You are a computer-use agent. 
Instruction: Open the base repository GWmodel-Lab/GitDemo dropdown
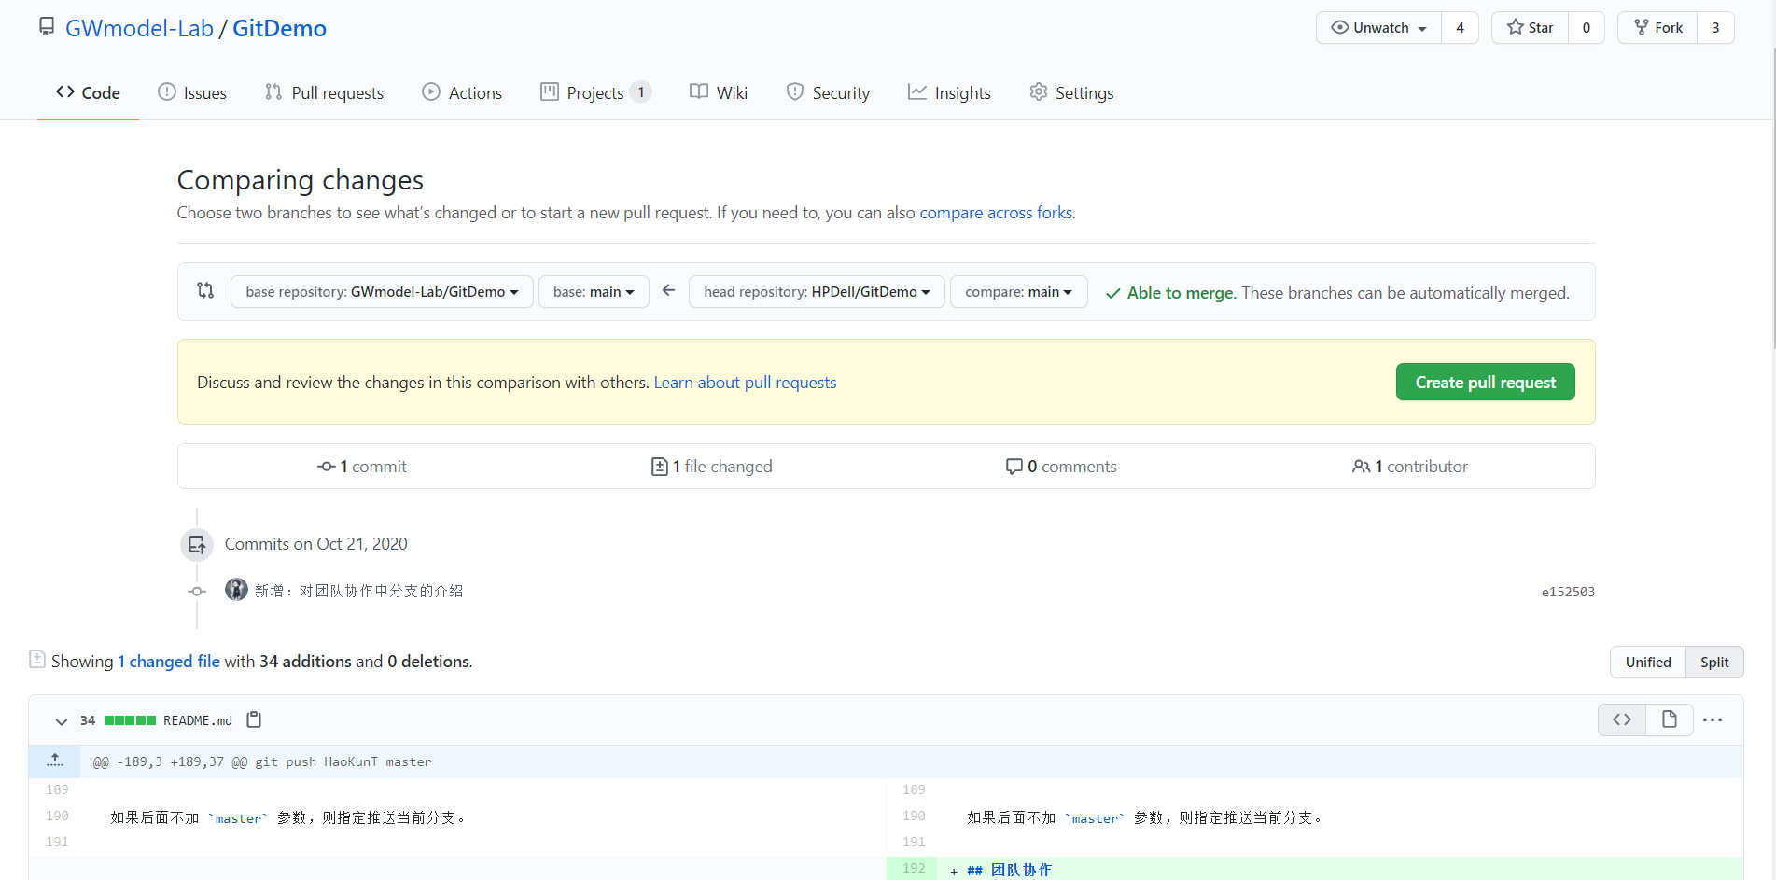382,292
